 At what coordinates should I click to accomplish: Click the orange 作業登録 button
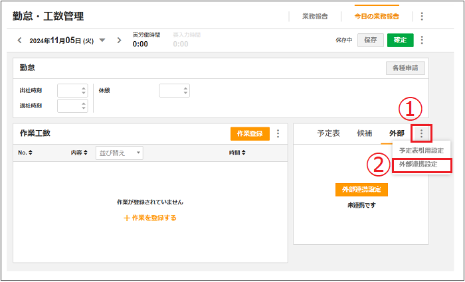pyautogui.click(x=250, y=133)
